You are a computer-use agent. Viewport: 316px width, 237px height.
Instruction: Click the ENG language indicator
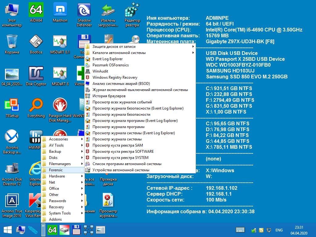click(x=279, y=230)
